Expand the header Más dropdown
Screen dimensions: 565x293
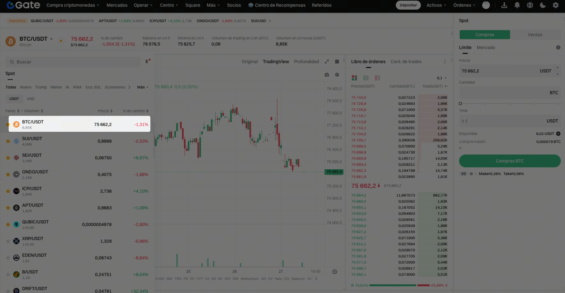click(213, 5)
